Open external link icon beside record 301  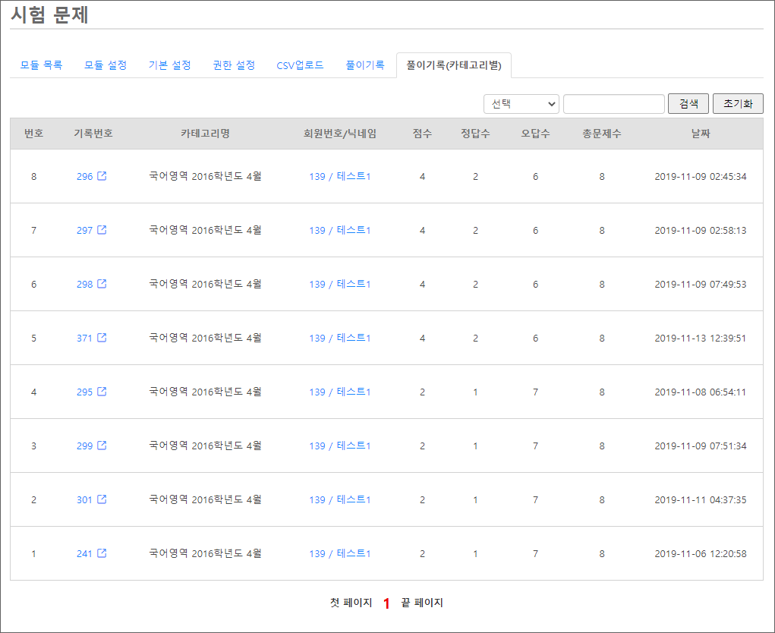102,499
